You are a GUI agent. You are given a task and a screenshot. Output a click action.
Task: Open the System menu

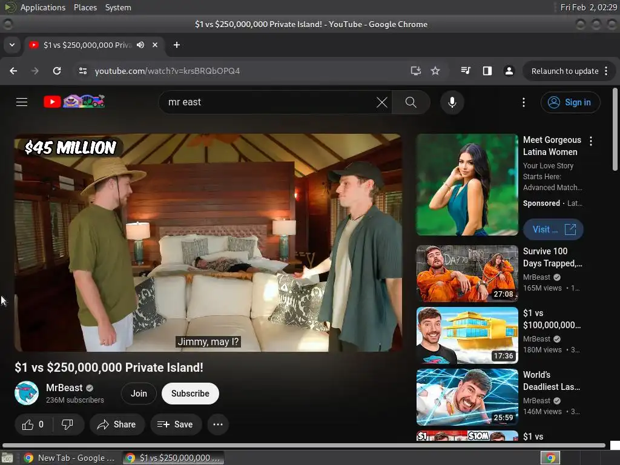[x=118, y=7]
